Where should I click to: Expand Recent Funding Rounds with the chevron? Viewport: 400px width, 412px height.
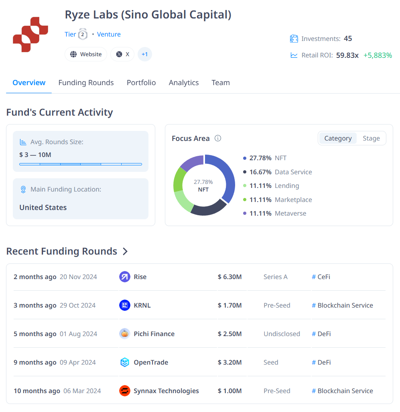point(125,251)
